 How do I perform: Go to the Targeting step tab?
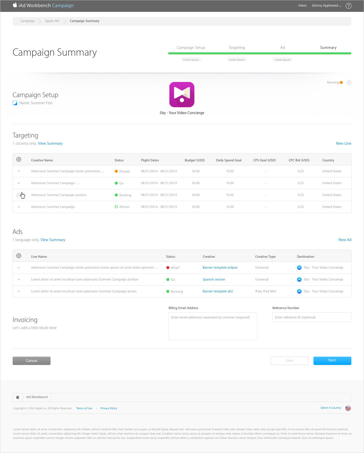237,48
